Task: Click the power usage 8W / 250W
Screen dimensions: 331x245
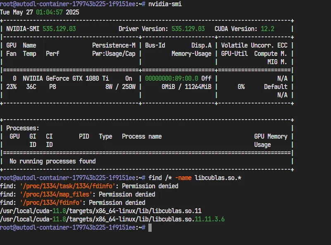Action: tap(120, 87)
